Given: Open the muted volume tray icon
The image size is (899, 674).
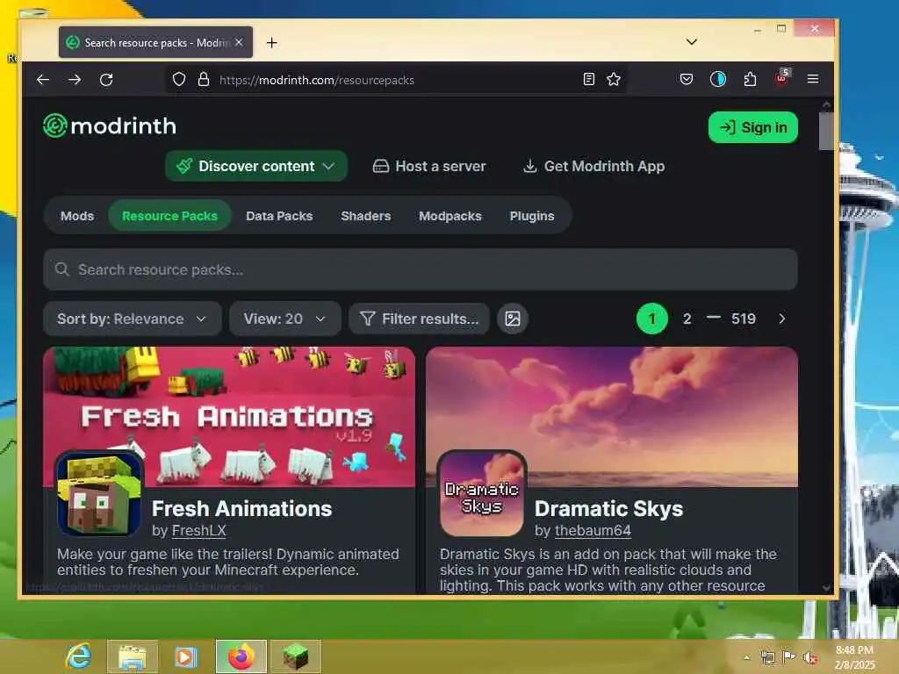Looking at the screenshot, I should coord(810,657).
